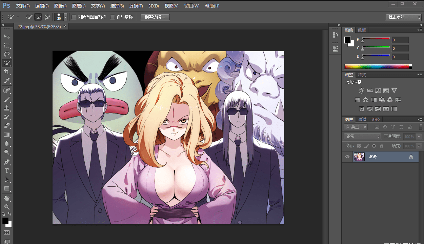Select the Hand tool
Viewport: 424px width, 244px height.
pos(7,198)
